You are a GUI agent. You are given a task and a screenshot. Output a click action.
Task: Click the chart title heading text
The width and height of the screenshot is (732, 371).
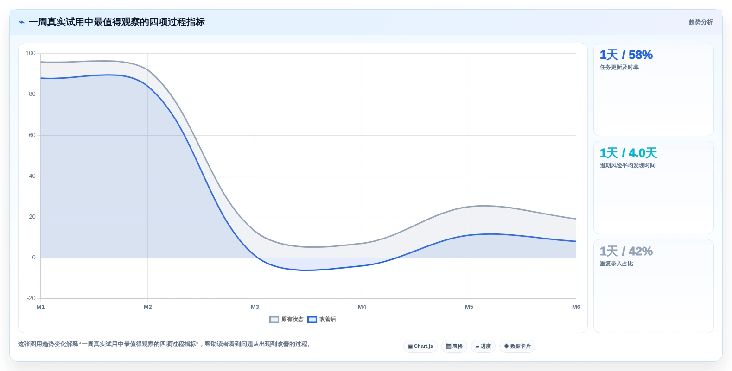tap(116, 22)
